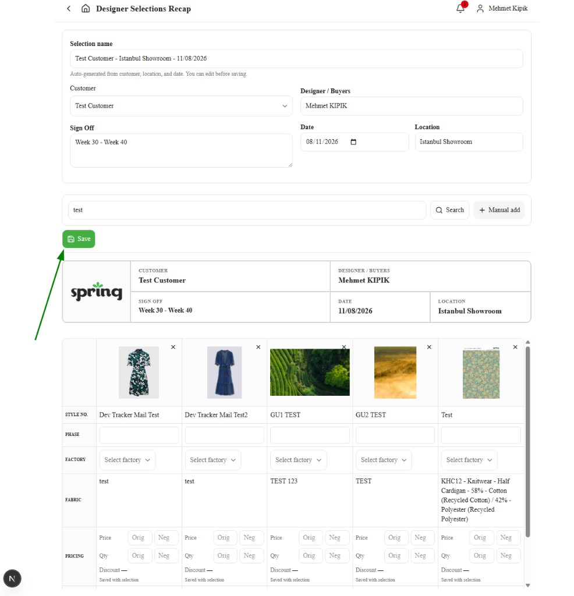Click the search box containing test
The height and width of the screenshot is (596, 574).
[x=247, y=210]
